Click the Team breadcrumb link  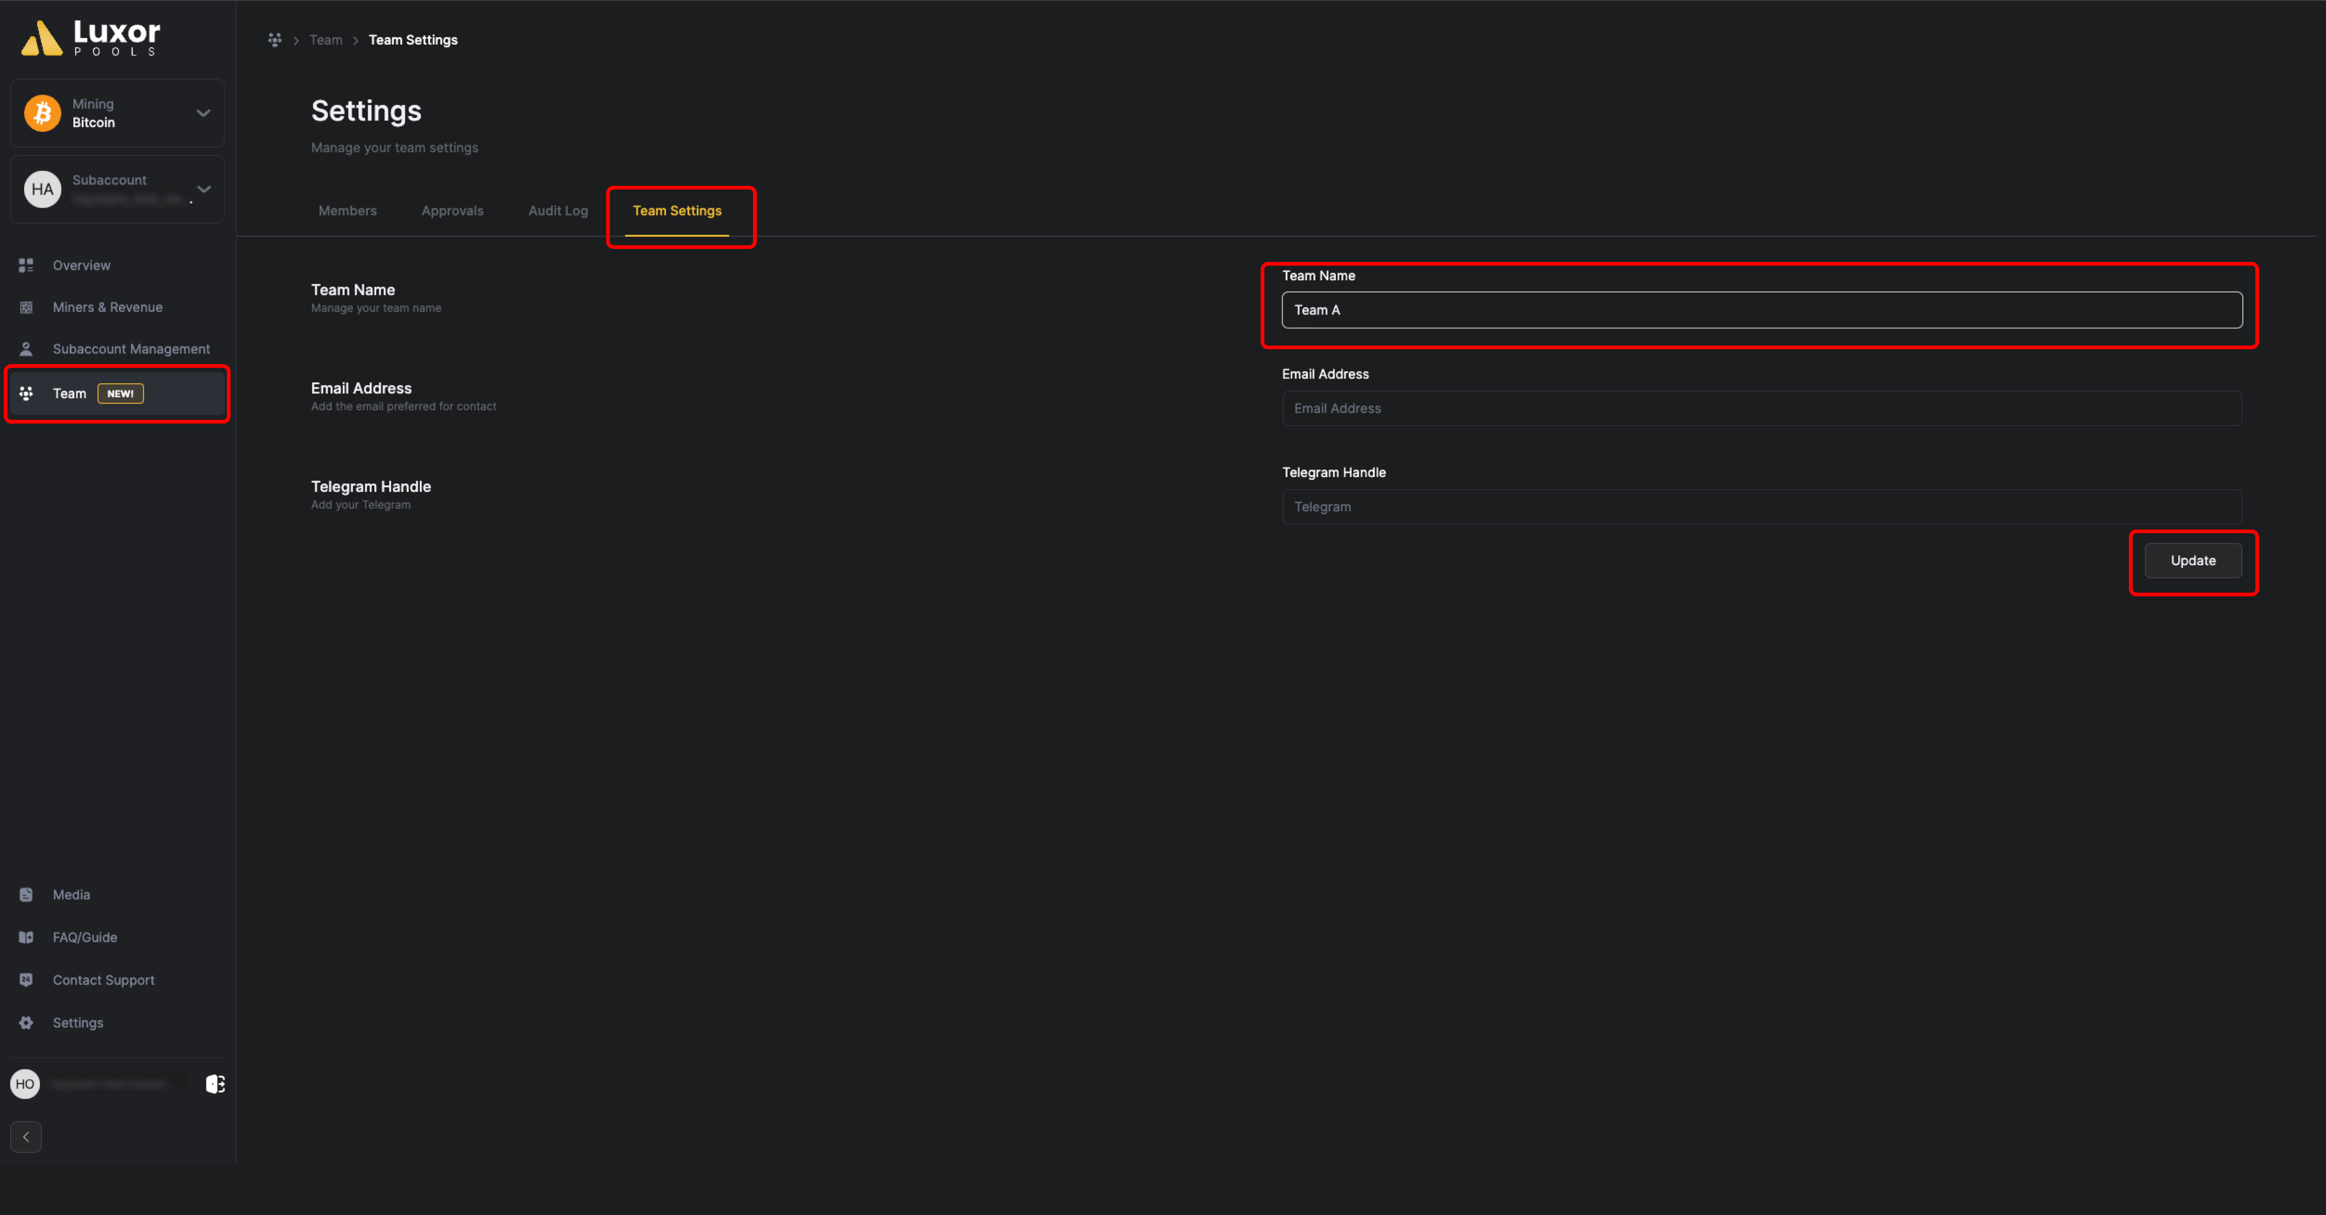[x=326, y=39]
